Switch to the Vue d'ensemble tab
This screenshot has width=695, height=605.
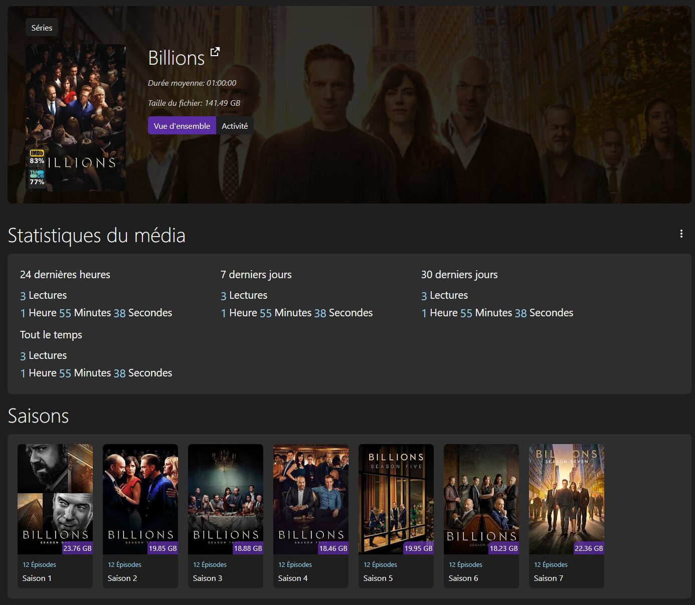182,126
